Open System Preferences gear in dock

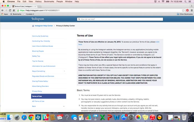131,117
